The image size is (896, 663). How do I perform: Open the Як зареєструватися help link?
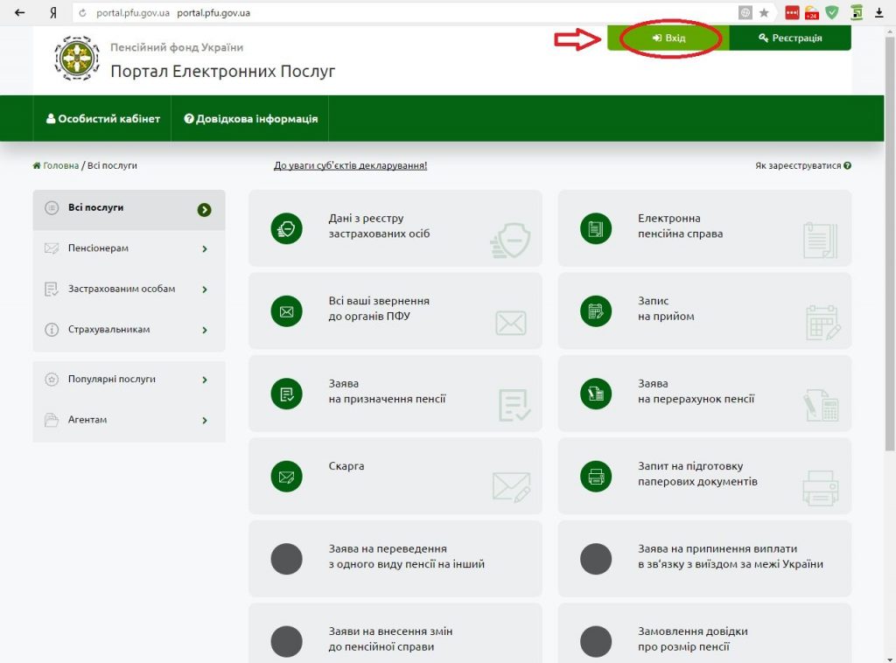(x=802, y=165)
